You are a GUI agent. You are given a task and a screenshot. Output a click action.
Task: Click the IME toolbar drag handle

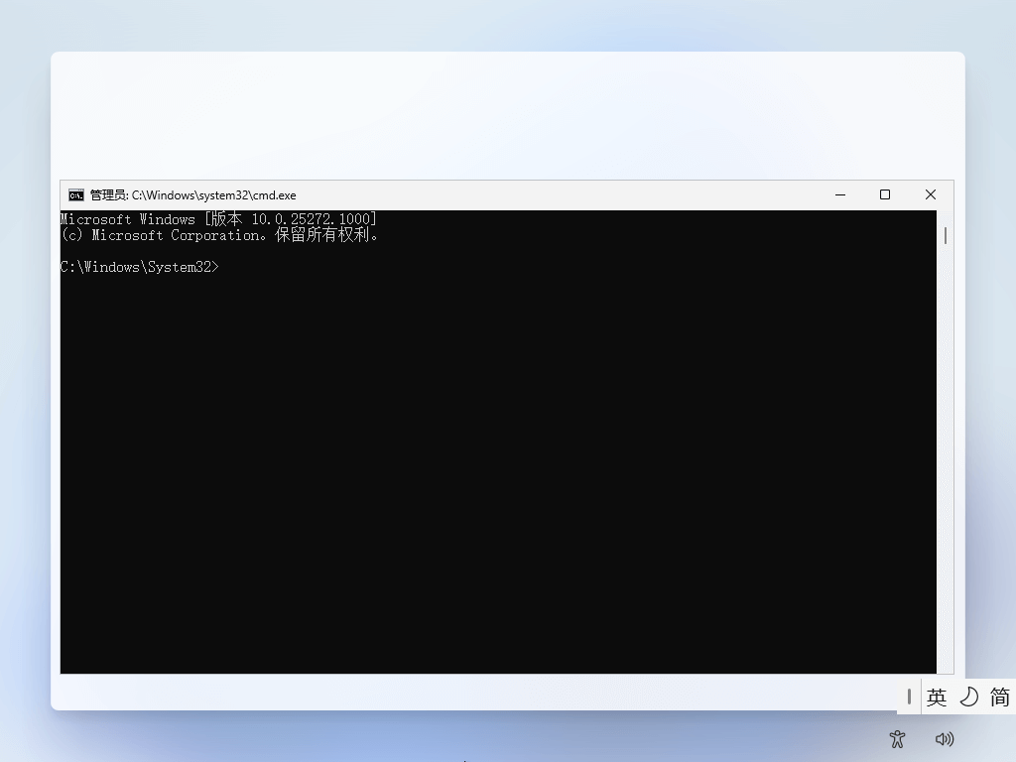pos(909,698)
